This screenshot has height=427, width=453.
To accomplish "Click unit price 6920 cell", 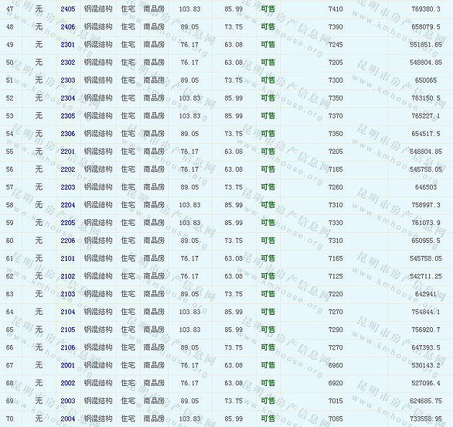I will click(x=335, y=383).
